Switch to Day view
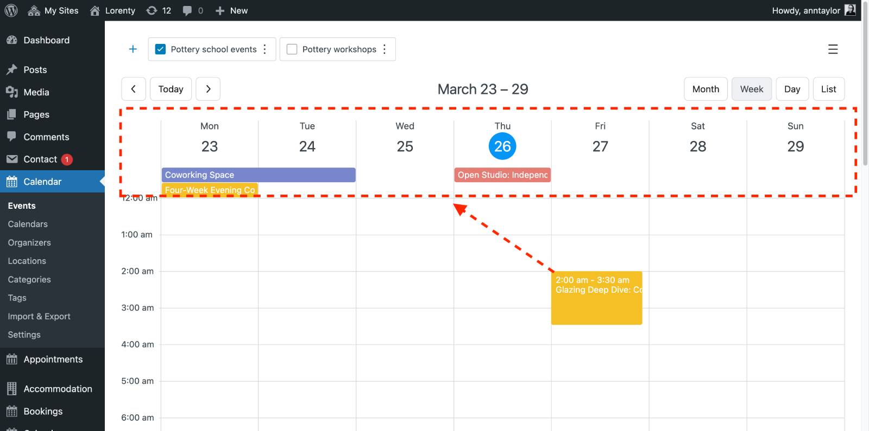The width and height of the screenshot is (869, 431). point(792,89)
